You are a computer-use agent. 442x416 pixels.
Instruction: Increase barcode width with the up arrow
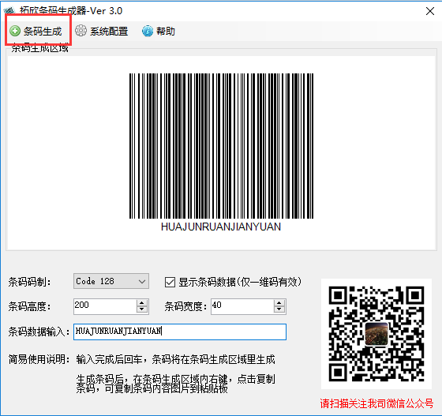[x=279, y=303]
